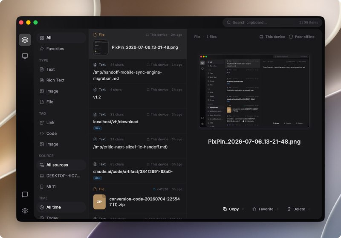This screenshot has height=238, width=341.
Task: Filter by Link tag
Action: [x=61, y=122]
